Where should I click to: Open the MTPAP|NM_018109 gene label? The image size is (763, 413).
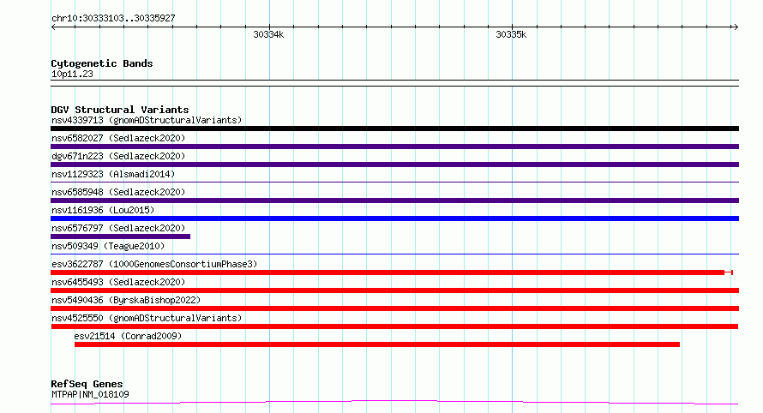(90, 394)
